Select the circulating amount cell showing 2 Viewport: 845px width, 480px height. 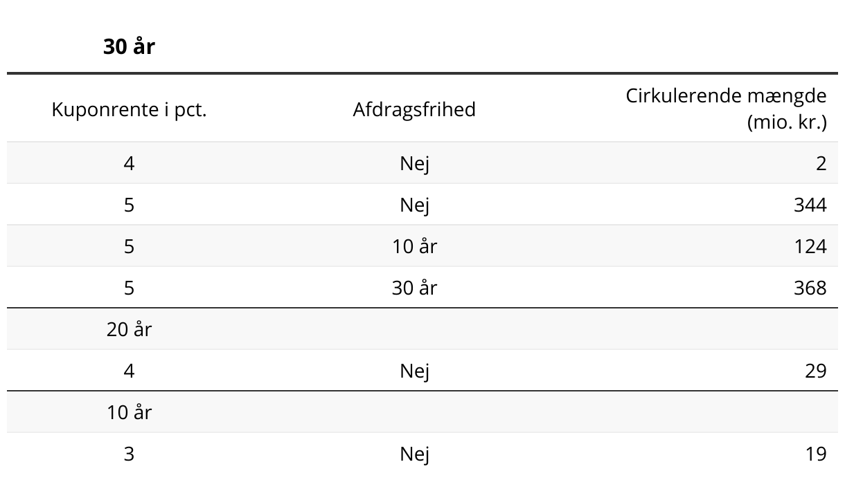pos(821,163)
